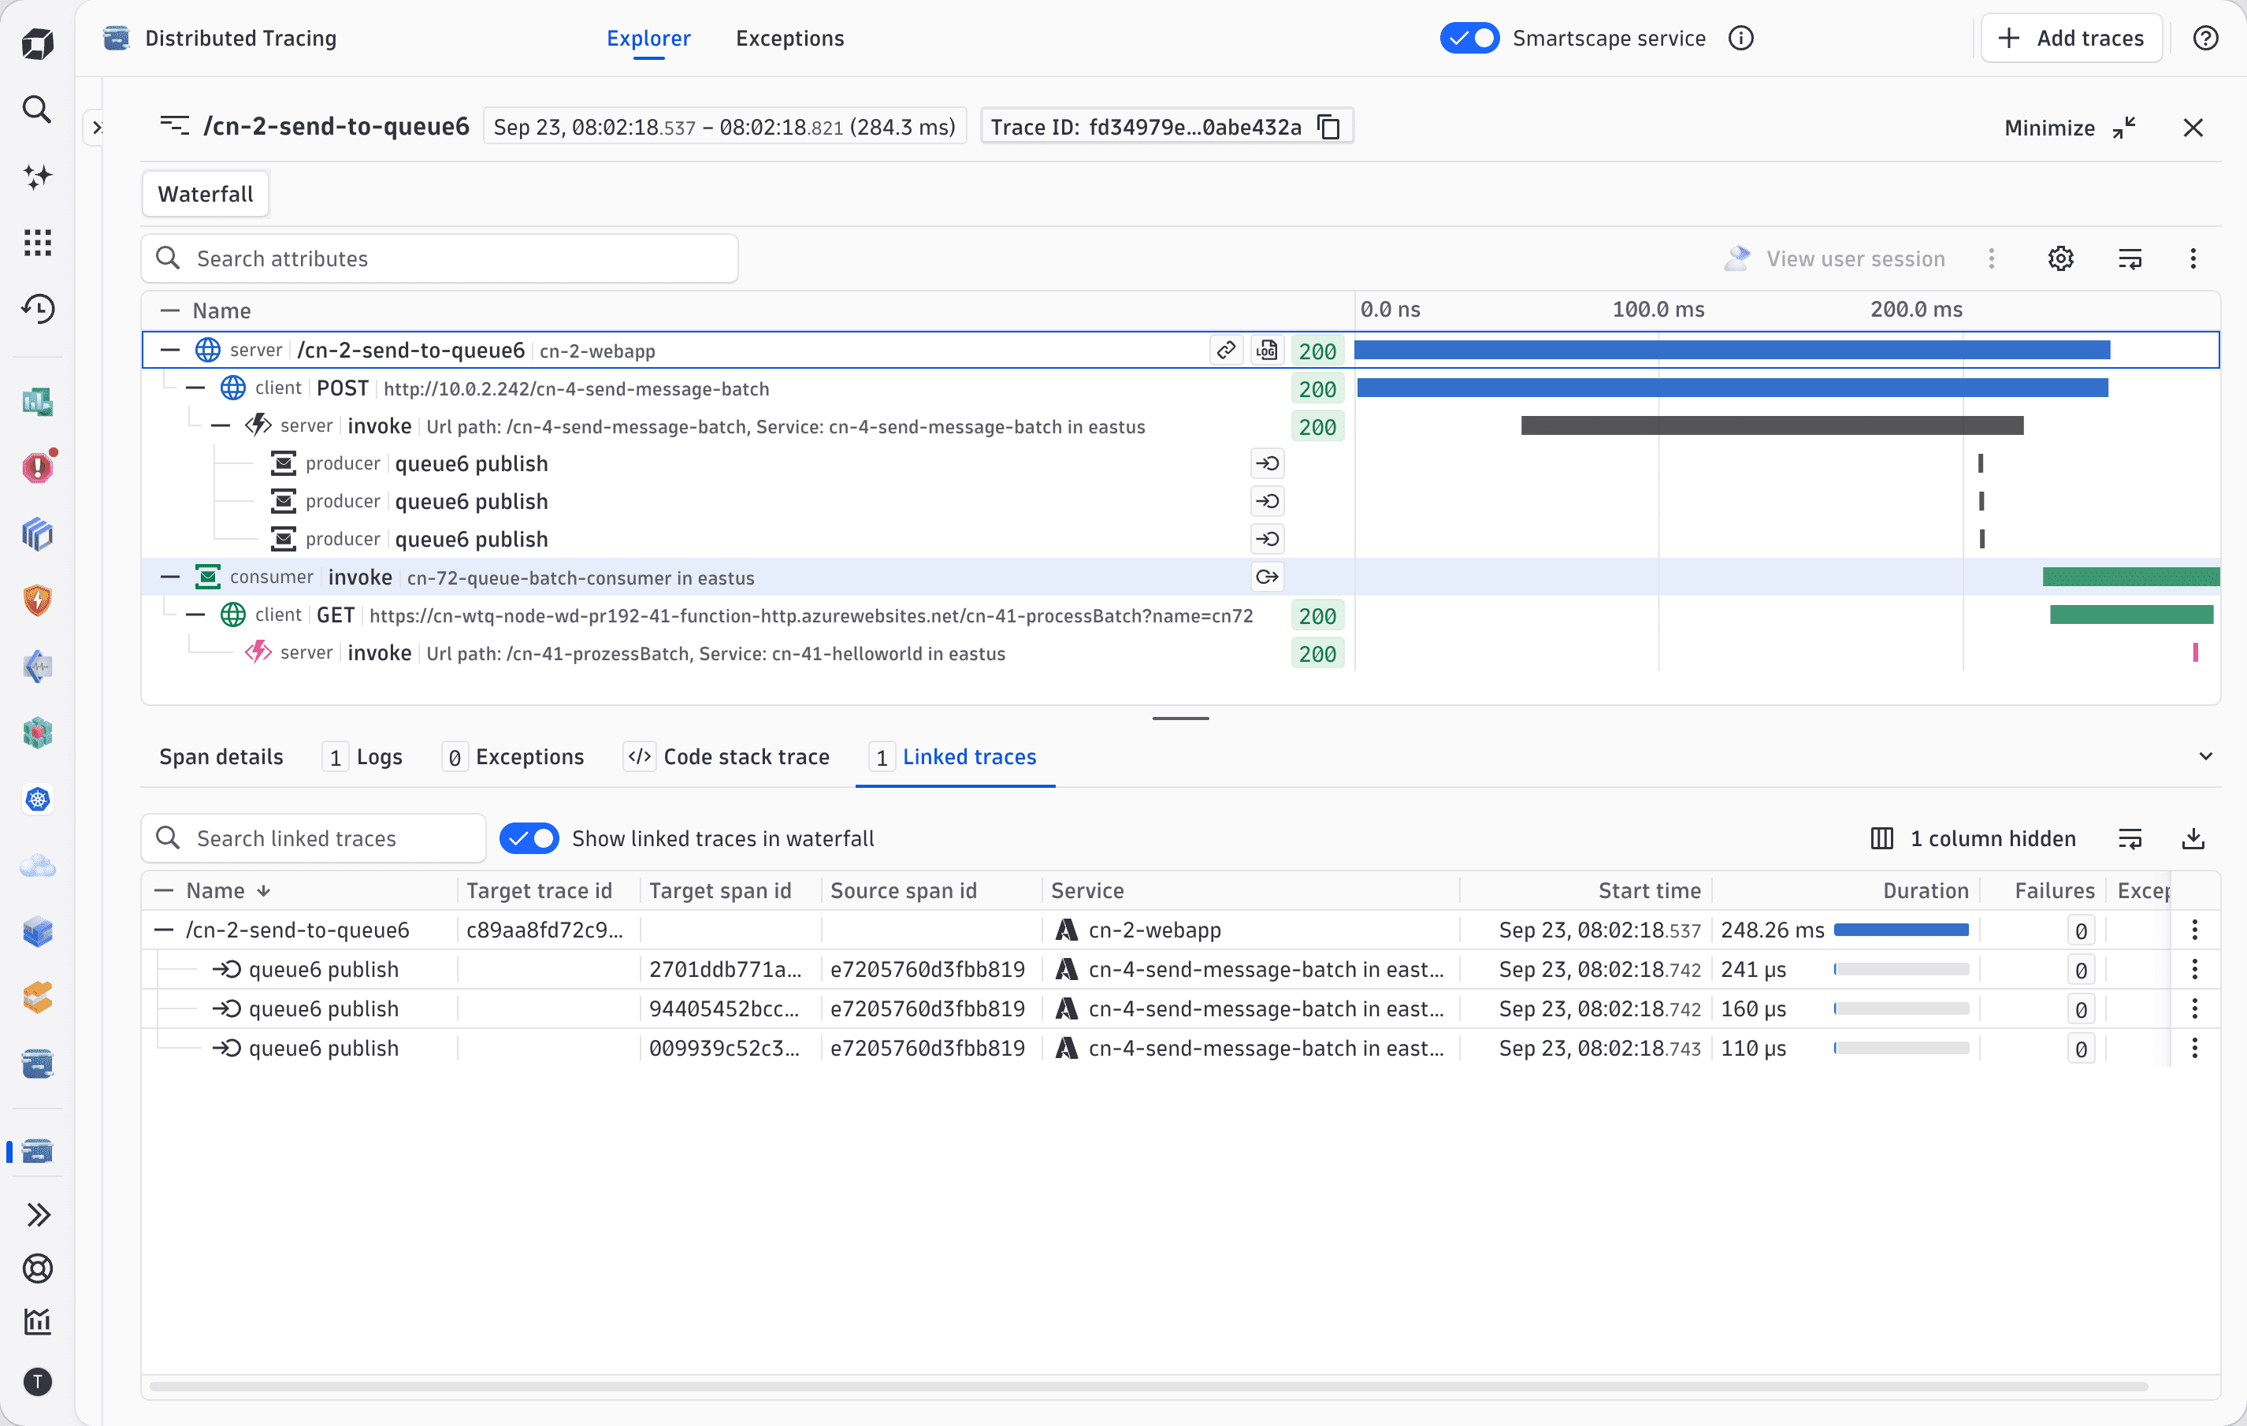Toggle Smartscape service switch

1469,39
